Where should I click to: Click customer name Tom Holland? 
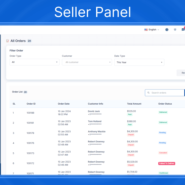[95, 121]
